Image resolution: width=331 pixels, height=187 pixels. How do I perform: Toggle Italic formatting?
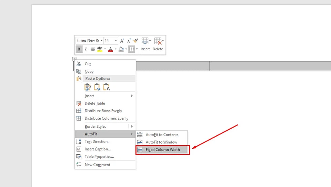point(86,49)
